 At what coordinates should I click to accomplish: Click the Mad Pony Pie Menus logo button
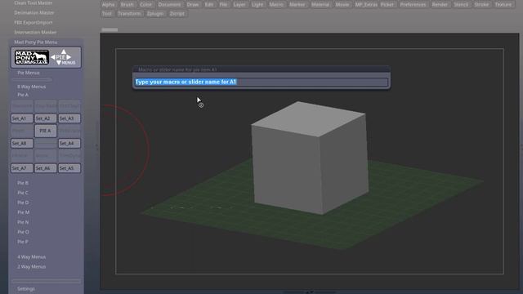(x=46, y=57)
